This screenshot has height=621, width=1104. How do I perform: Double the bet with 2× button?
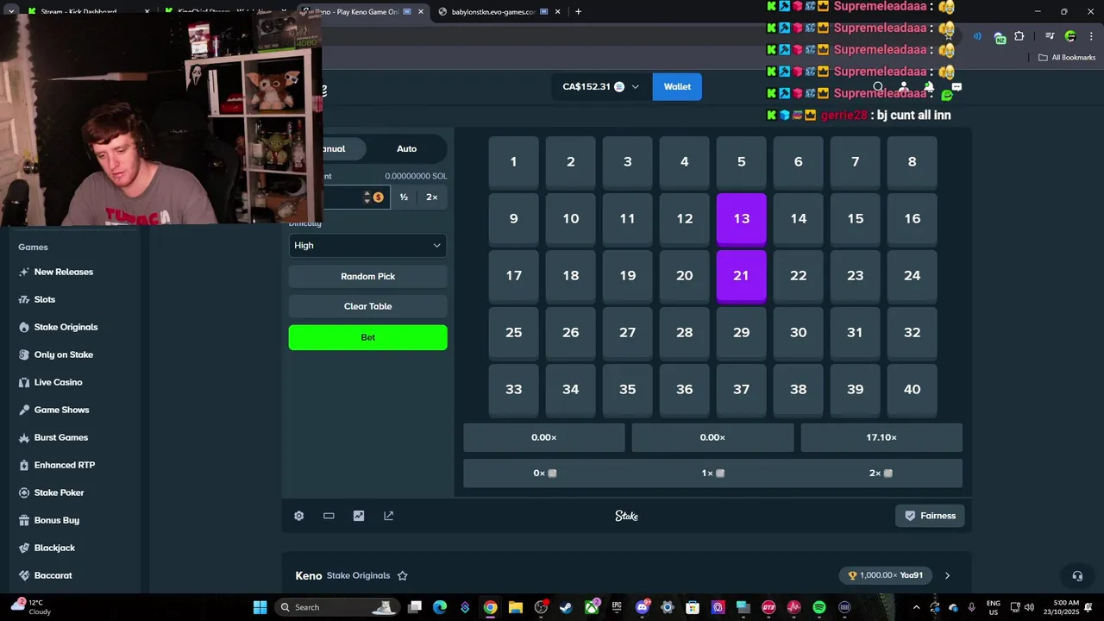tap(432, 198)
